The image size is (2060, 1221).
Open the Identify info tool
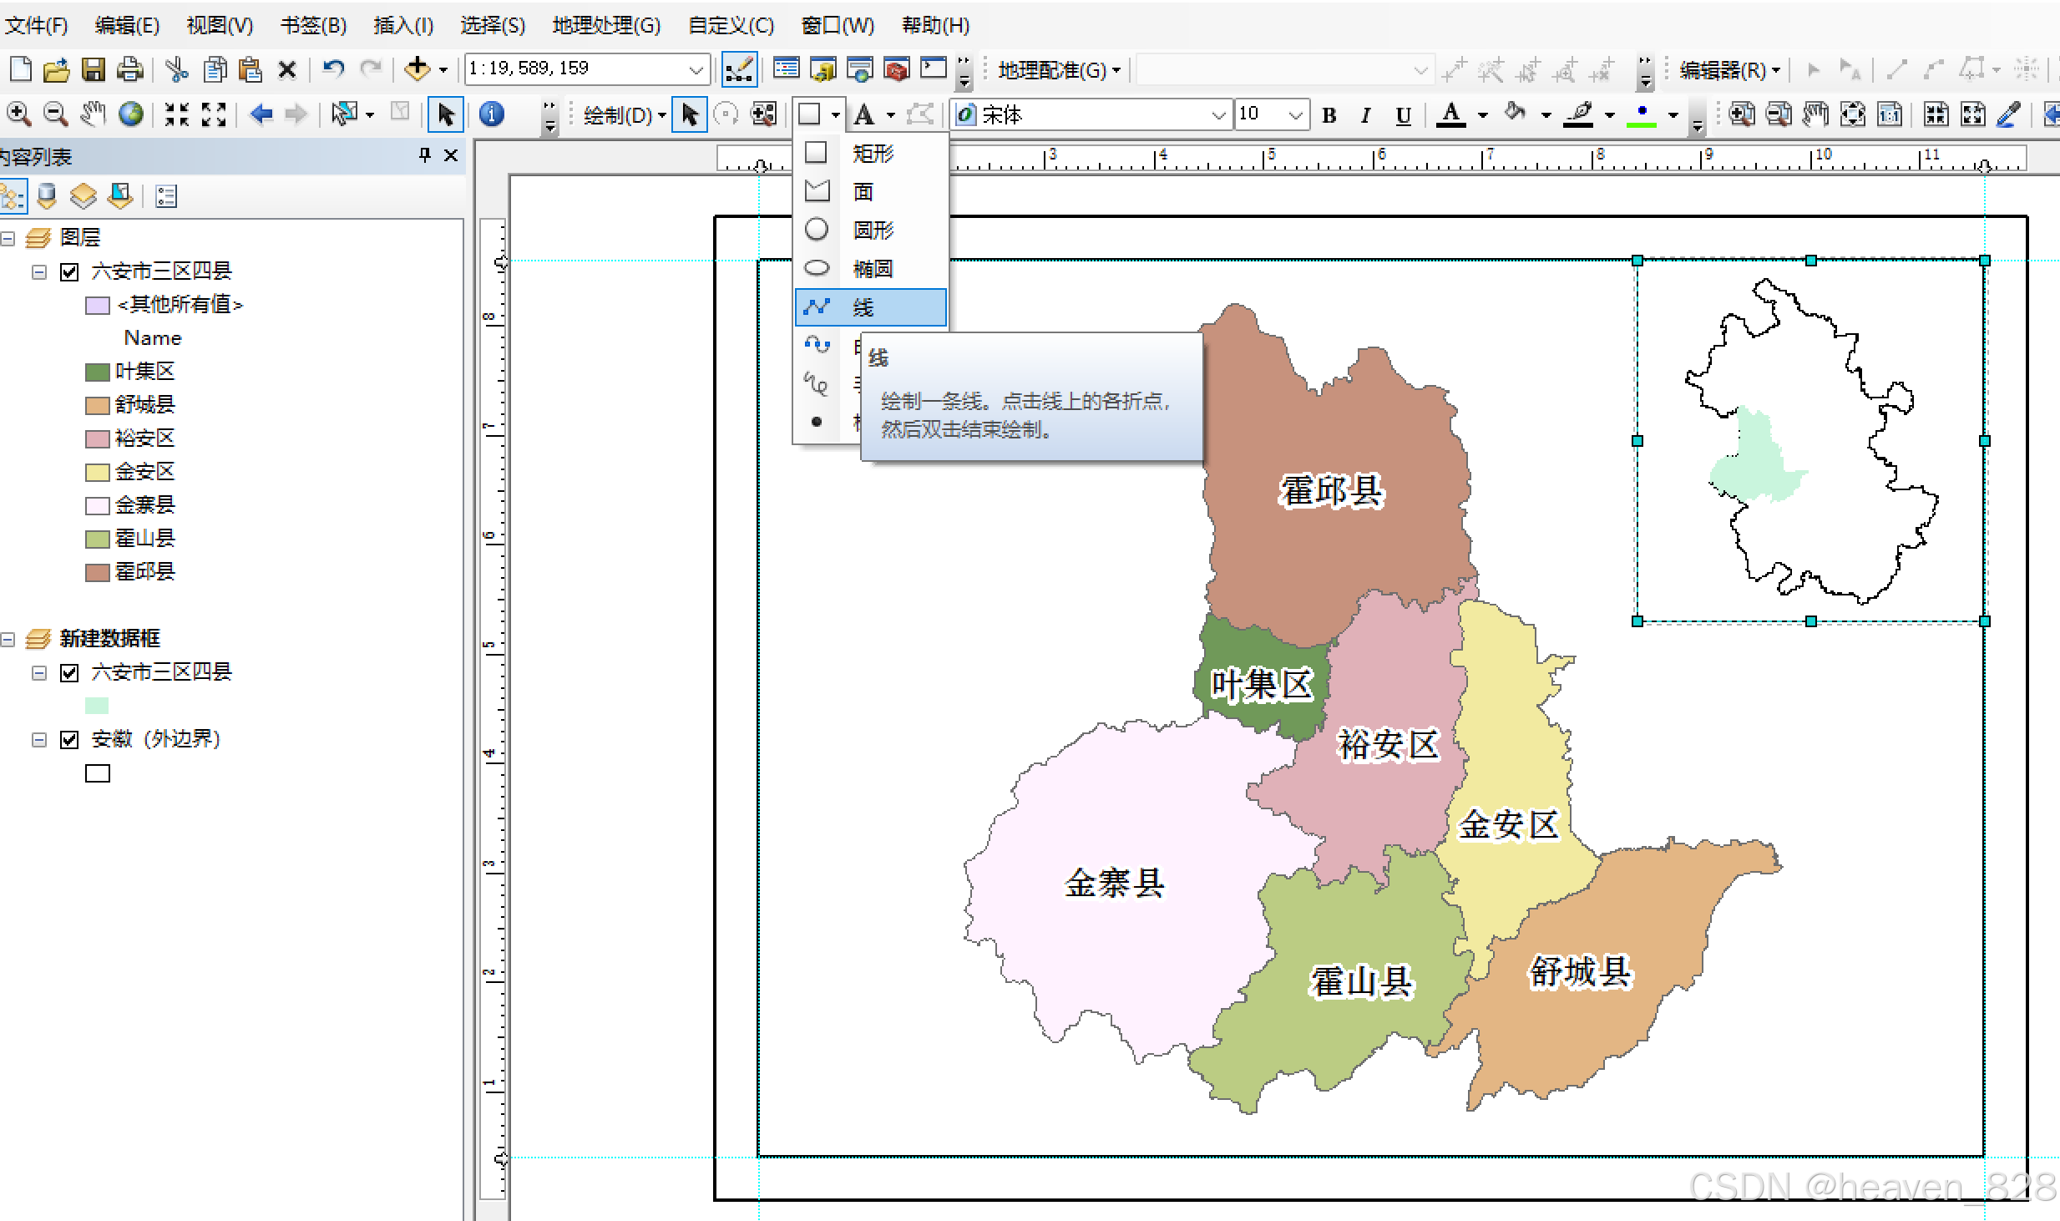(492, 114)
